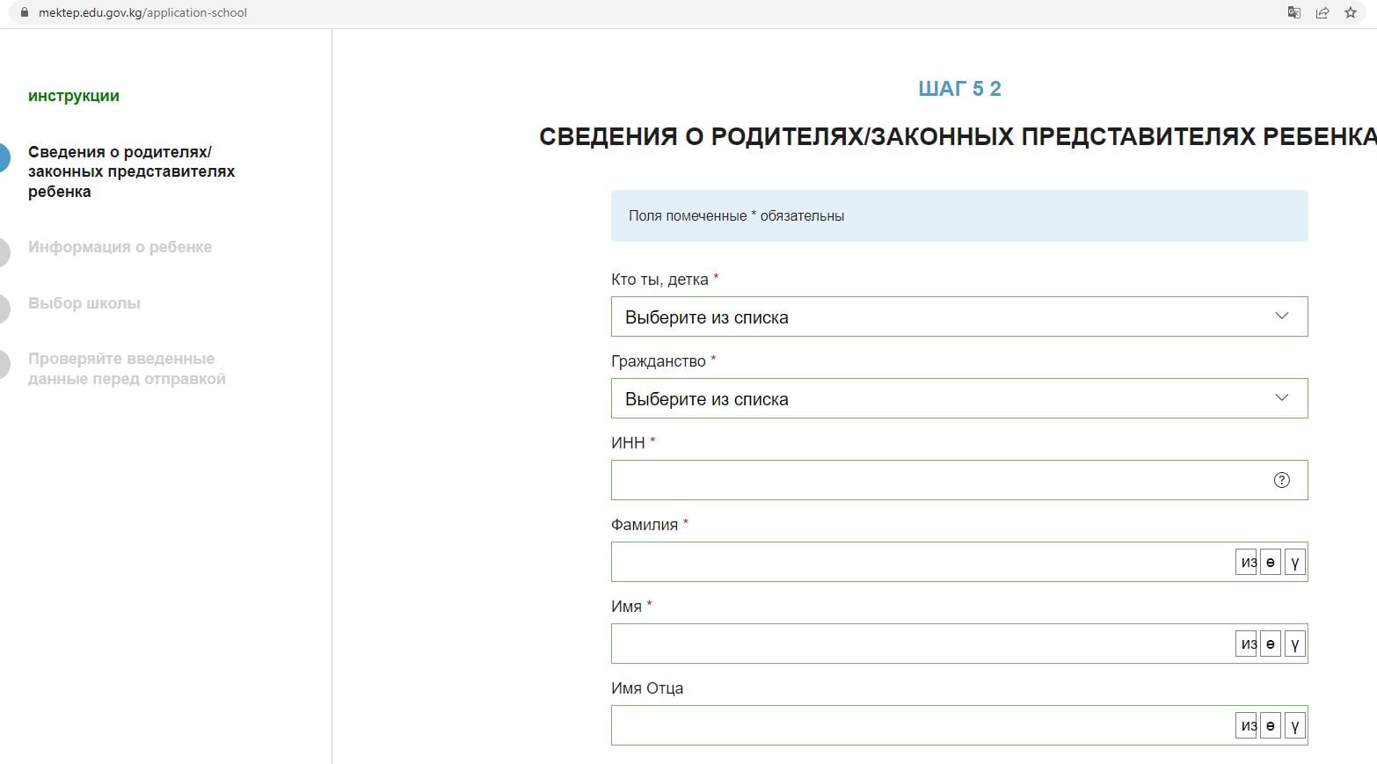Click the 'Имя Отца' field label

[x=647, y=688]
